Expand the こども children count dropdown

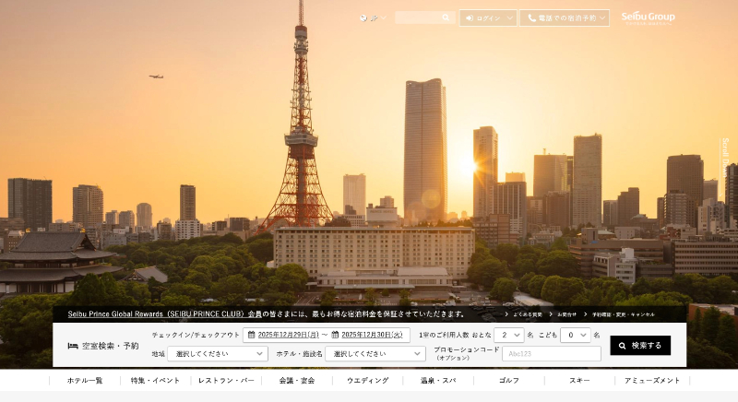(x=575, y=335)
